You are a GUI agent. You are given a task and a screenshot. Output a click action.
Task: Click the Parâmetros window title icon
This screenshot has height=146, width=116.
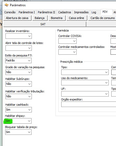pos(7,5)
